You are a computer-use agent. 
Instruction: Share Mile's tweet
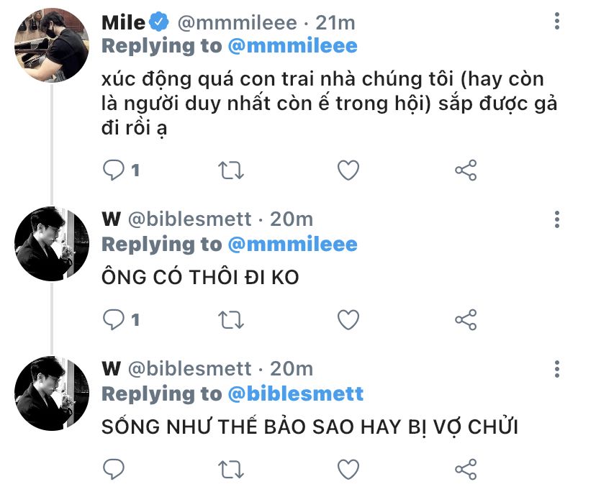click(x=466, y=170)
